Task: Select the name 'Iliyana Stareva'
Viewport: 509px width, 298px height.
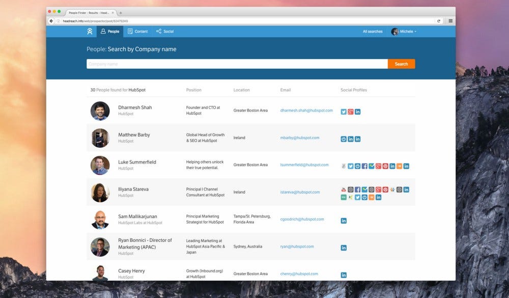Action: click(x=133, y=189)
